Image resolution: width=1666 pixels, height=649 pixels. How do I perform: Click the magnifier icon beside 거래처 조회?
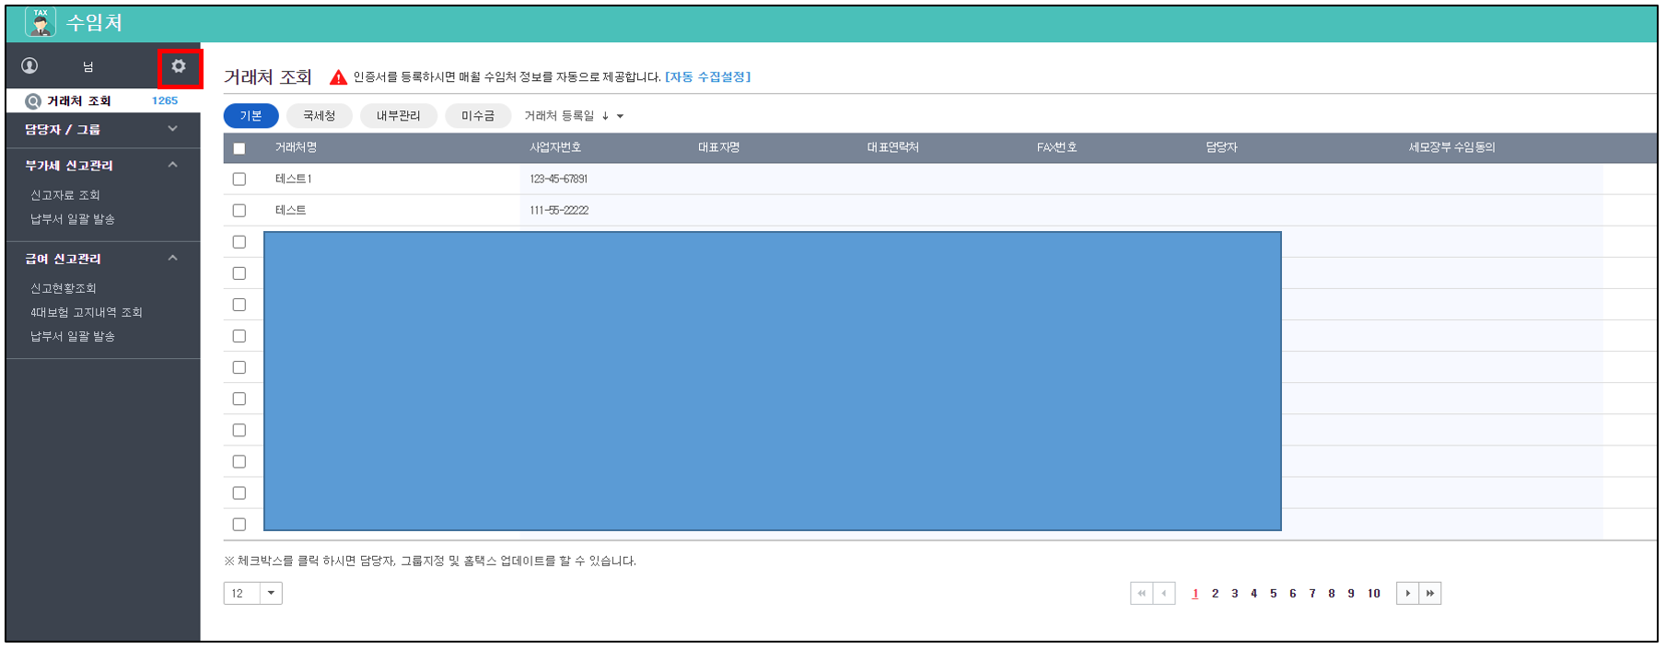pos(33,101)
